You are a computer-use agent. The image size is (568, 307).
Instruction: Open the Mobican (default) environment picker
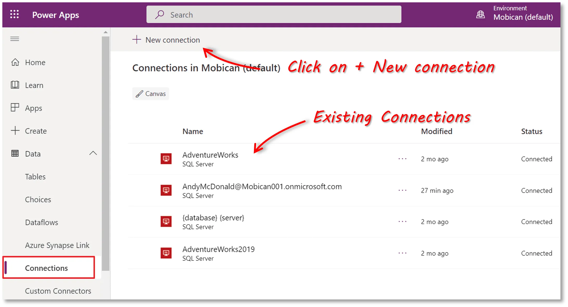[523, 17]
